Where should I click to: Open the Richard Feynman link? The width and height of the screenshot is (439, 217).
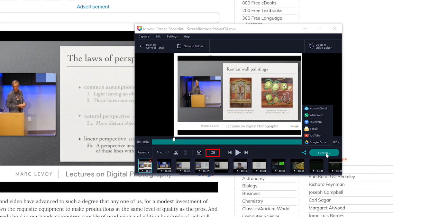tap(326, 184)
